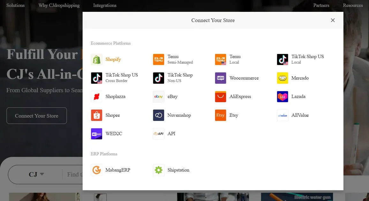Select the Temu Semi-Managed icon
Image resolution: width=369 pixels, height=201 pixels.
(158, 59)
